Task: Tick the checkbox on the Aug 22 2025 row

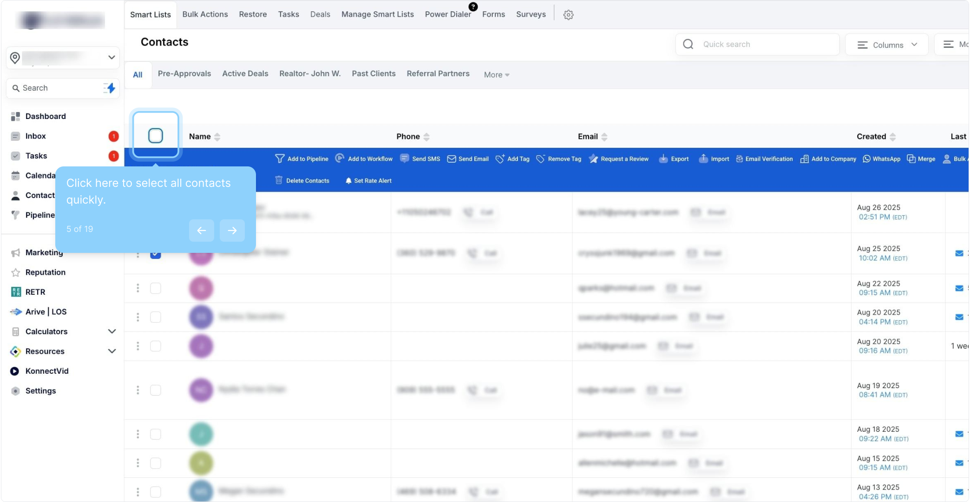Action: pyautogui.click(x=156, y=288)
